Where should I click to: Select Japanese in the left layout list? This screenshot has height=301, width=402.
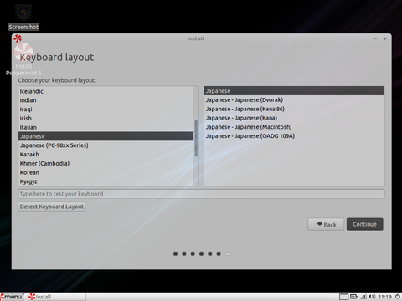click(106, 136)
